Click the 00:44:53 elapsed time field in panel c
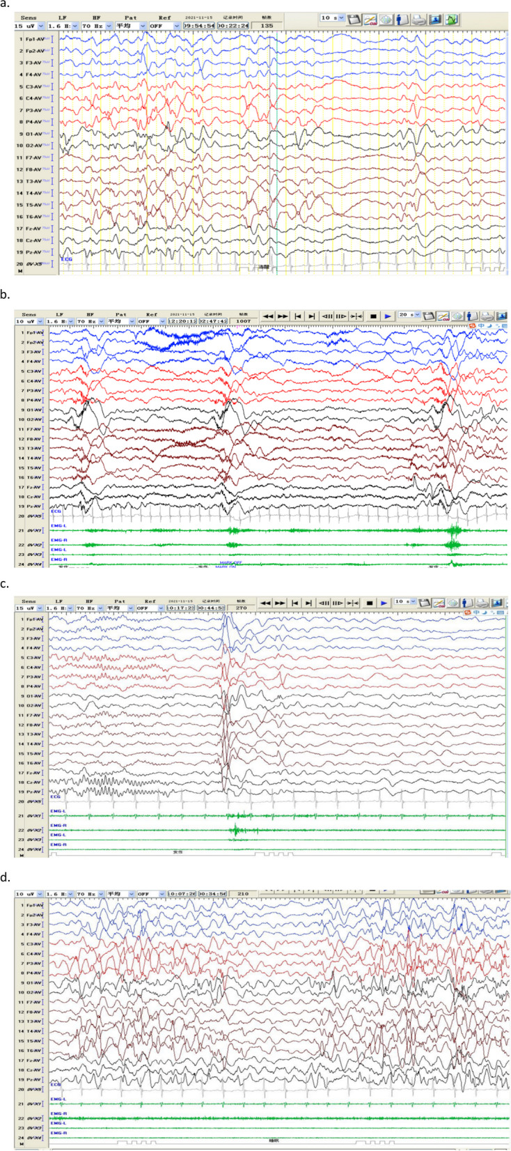This screenshot has width=511, height=1151. click(x=211, y=608)
